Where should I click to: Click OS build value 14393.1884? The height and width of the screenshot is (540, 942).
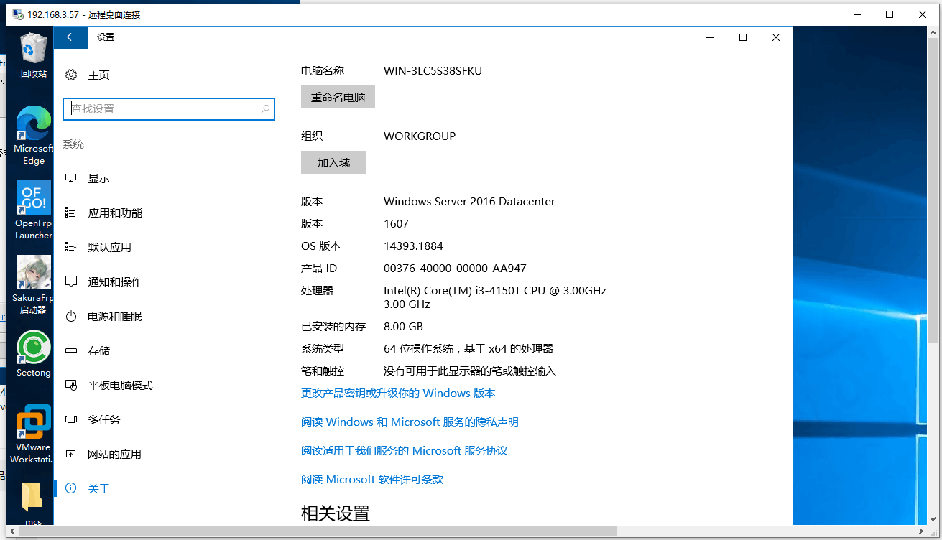pos(413,246)
